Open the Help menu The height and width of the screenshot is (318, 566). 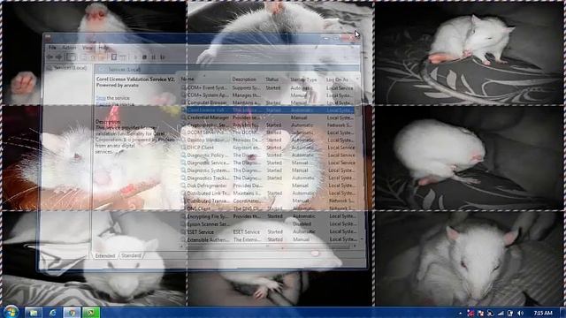pos(103,48)
